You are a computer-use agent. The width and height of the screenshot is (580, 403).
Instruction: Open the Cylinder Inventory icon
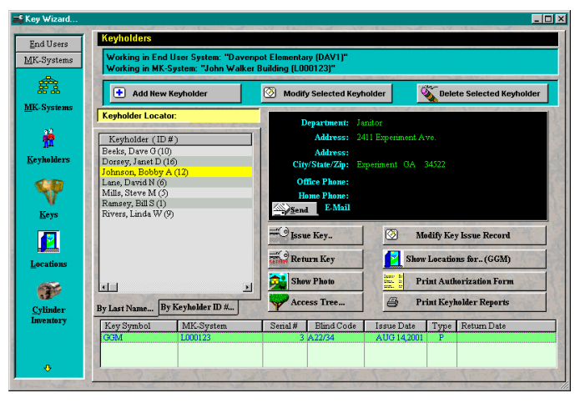pos(49,291)
